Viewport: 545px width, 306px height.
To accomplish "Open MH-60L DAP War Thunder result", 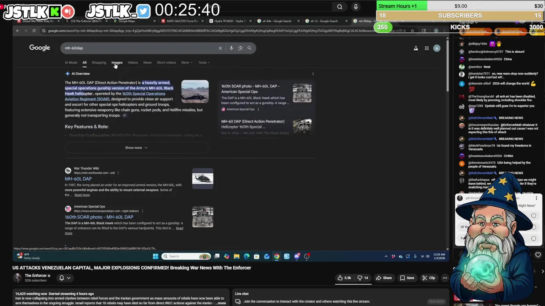I will click(x=78, y=179).
